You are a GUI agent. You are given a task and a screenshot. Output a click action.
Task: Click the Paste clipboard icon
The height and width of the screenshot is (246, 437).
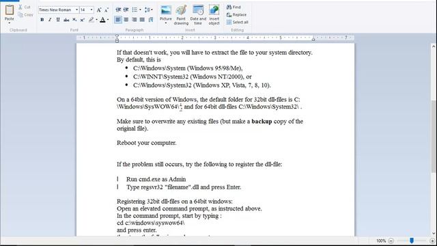(9, 10)
